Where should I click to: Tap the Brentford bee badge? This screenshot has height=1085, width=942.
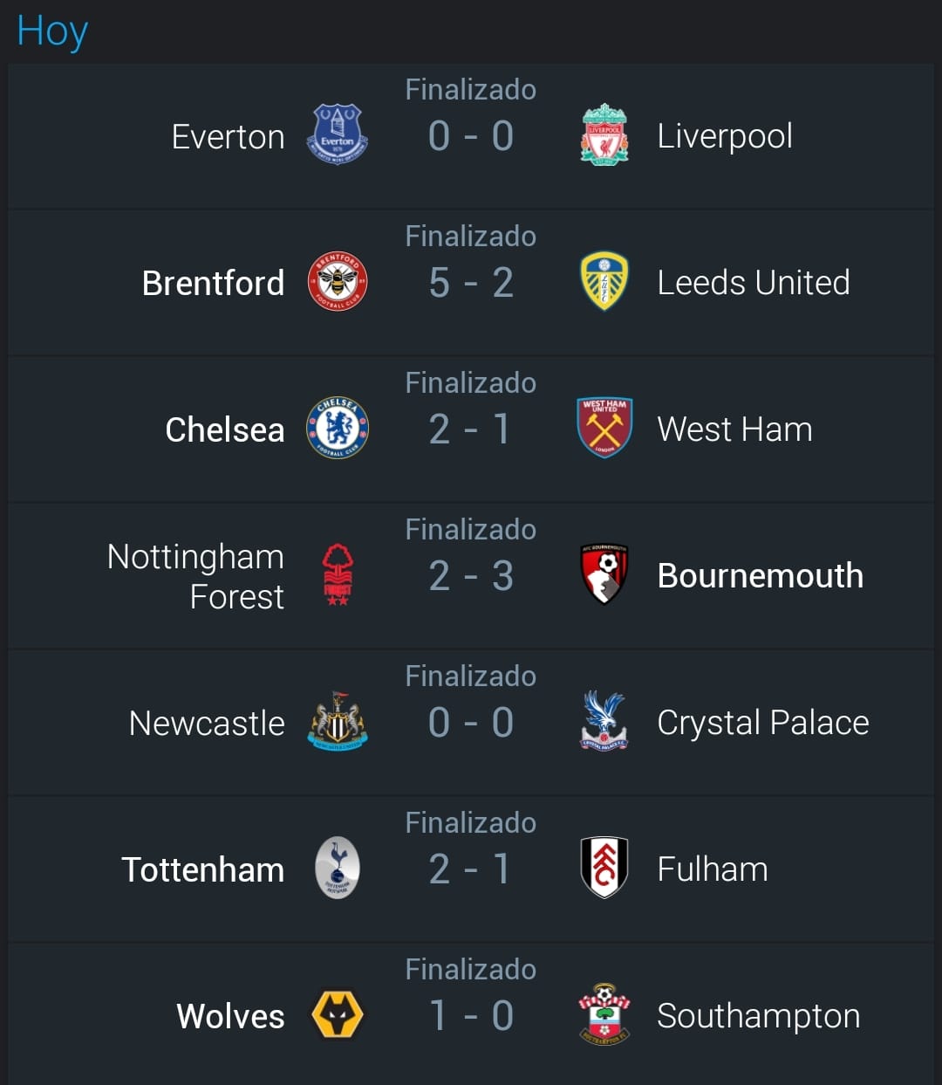(338, 282)
